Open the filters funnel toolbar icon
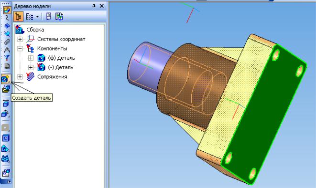316x188 pixels. (x=7, y=58)
